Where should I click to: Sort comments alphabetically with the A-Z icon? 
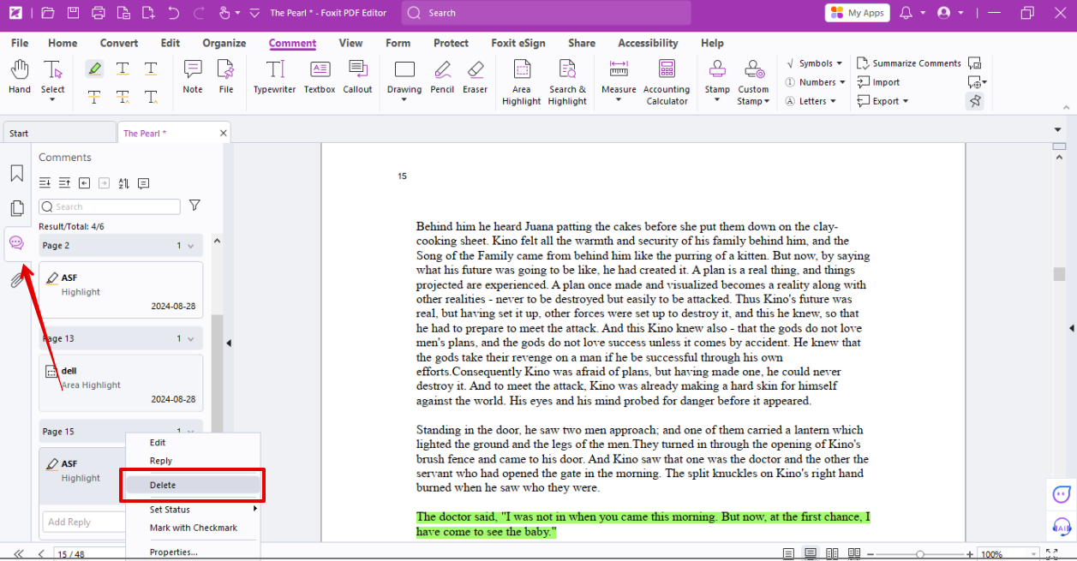pos(123,183)
